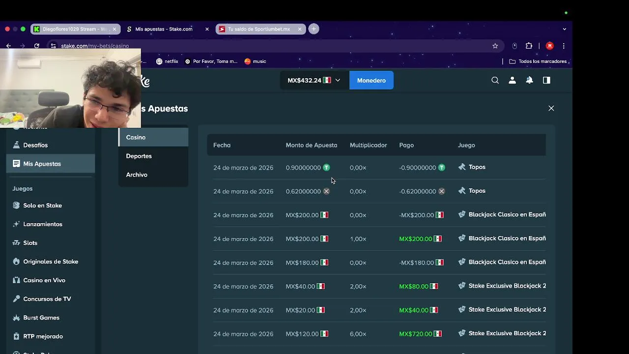
Task: Click the Slots icon
Action: click(x=16, y=243)
